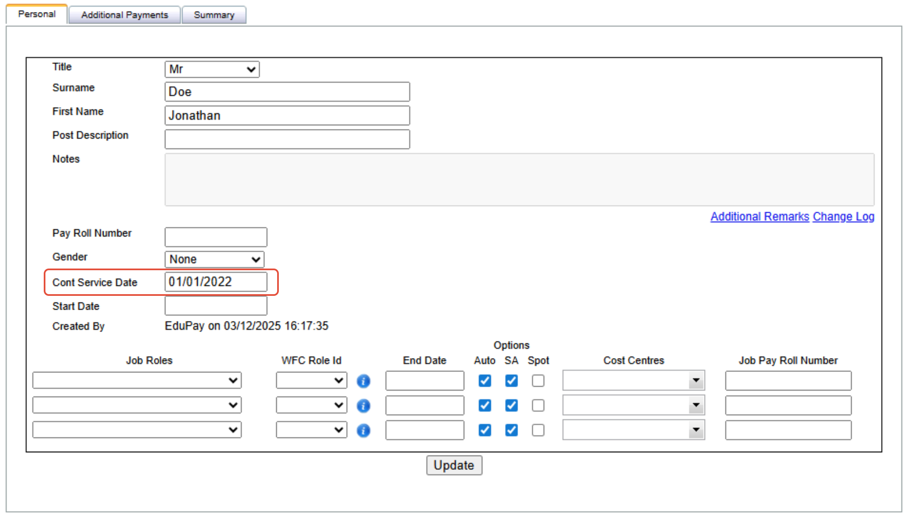Image resolution: width=908 pixels, height=519 pixels.
Task: Click info icon in first job row
Action: pos(363,381)
